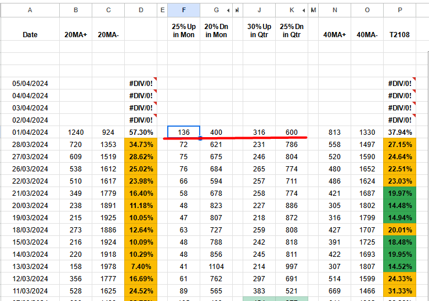Viewport: 429px width, 301px height.
Task: Select the cell containing 997
Action: [291, 267]
